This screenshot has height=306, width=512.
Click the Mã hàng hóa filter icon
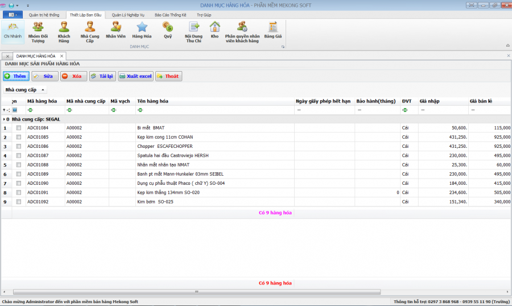(30, 110)
